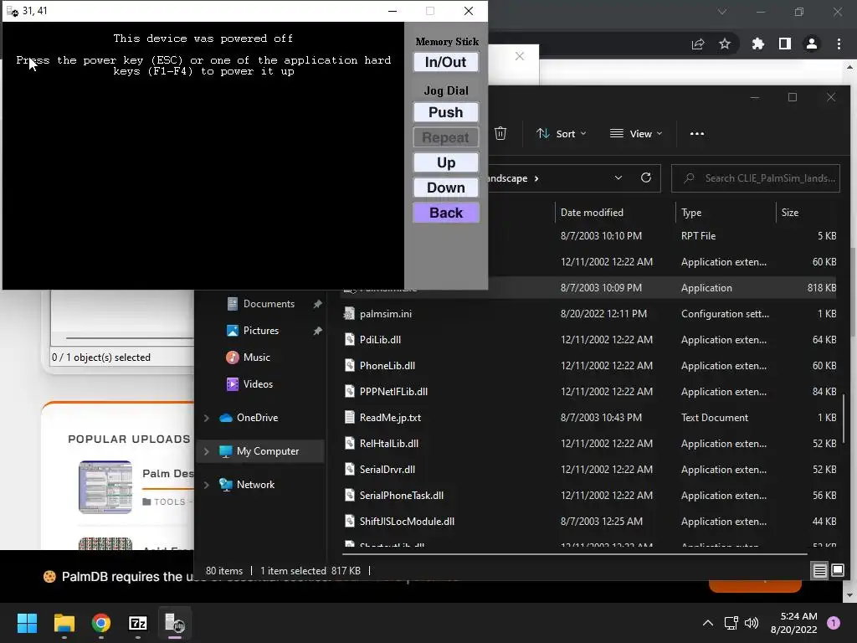Select OneDrive in the navigation pane

(x=257, y=418)
